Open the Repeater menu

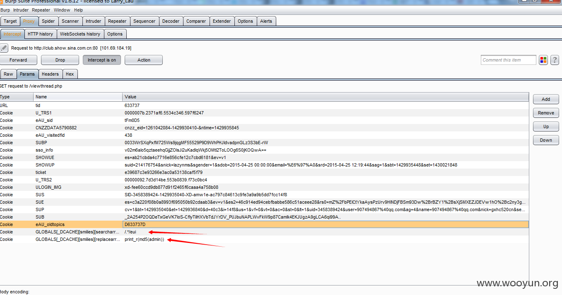(41, 10)
